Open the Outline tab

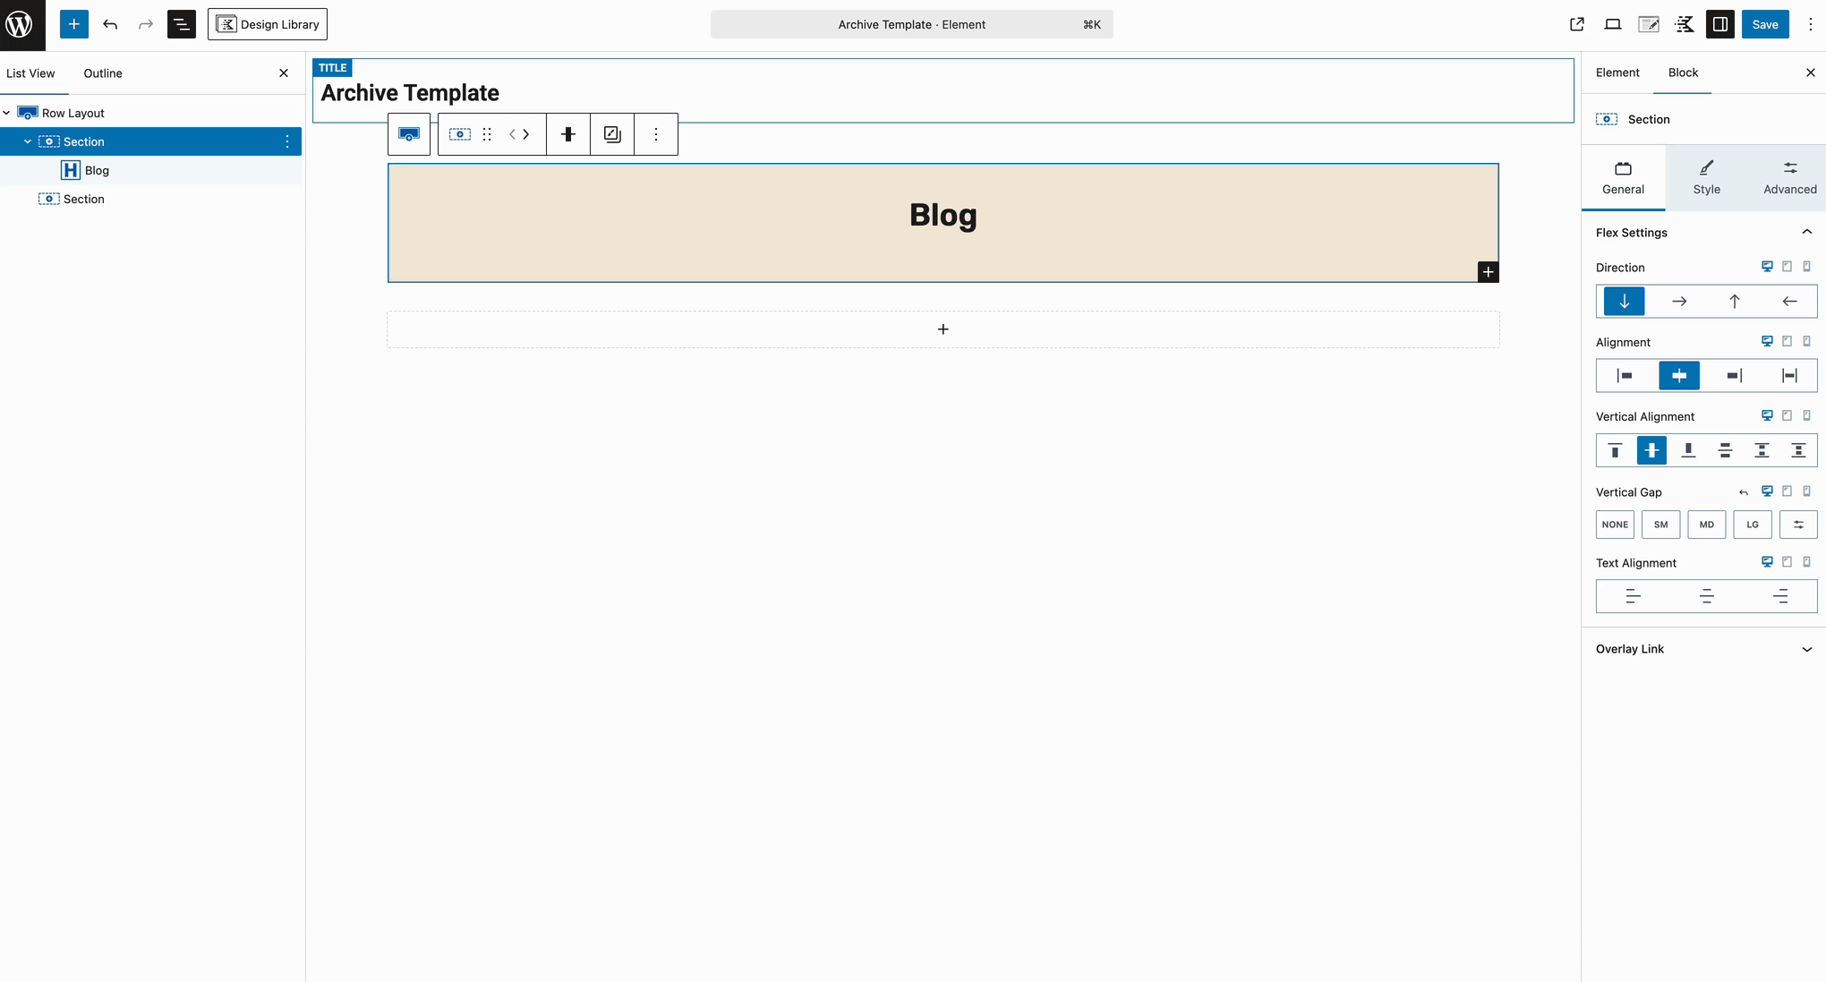coord(103,73)
